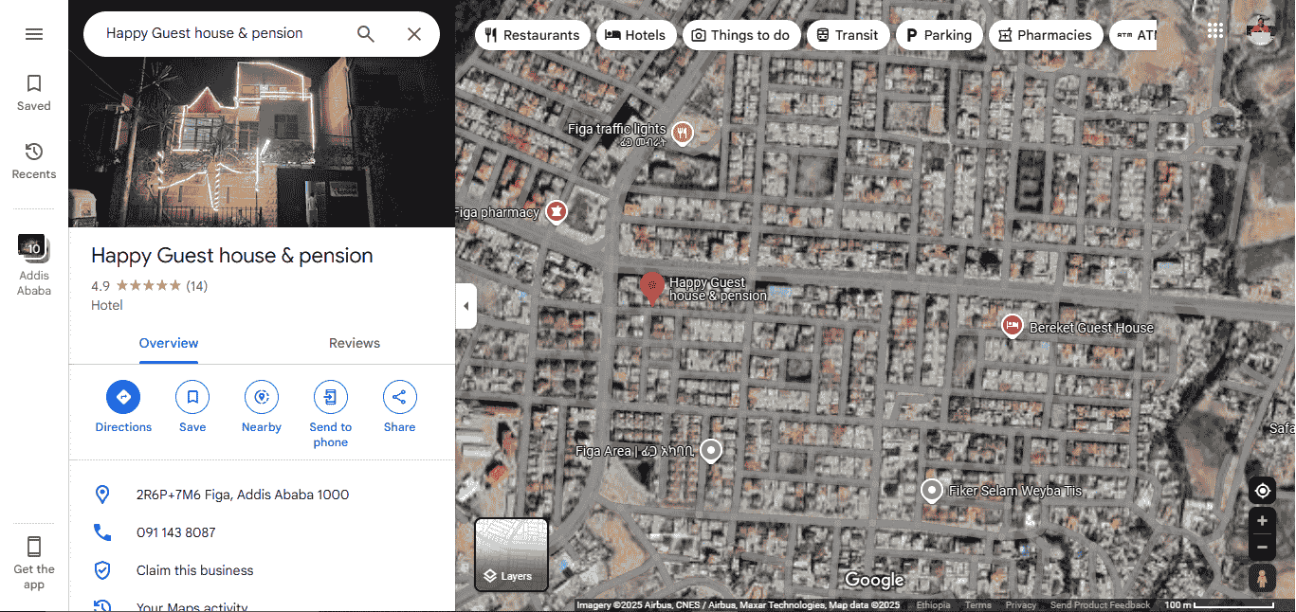Open the 14 reviews count link
Viewport: 1296px width, 612px height.
coord(196,286)
